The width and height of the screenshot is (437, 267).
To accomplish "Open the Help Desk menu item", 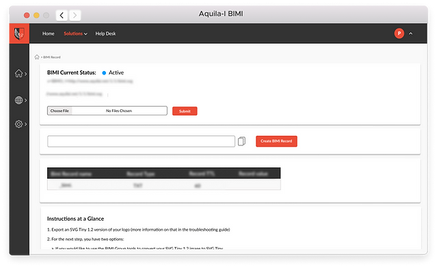I will click(x=105, y=33).
